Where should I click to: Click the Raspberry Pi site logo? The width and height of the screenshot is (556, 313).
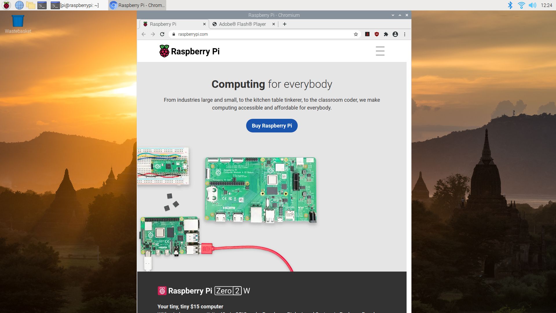click(189, 51)
